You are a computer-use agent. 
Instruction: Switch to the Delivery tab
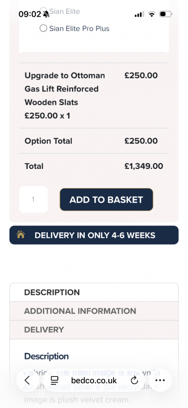pyautogui.click(x=94, y=330)
